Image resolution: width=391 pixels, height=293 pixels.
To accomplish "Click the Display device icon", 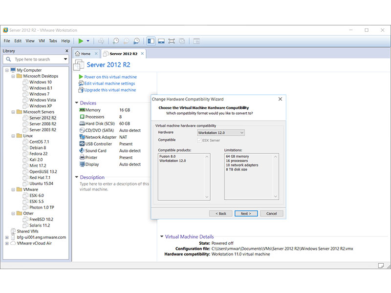I will [x=82, y=164].
